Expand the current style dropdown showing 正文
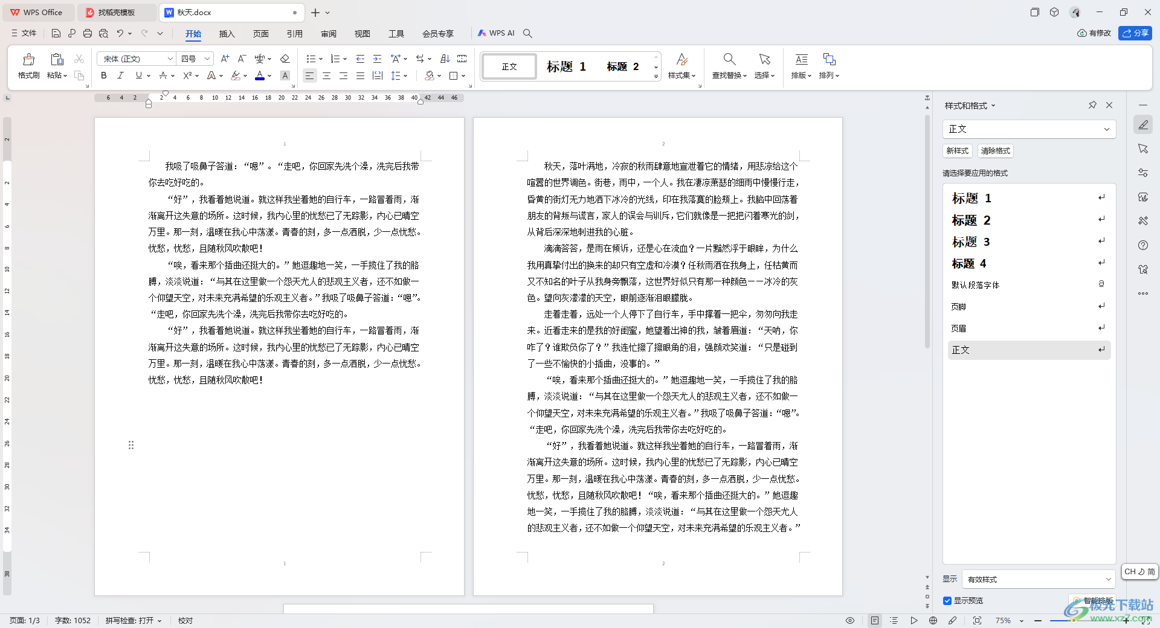The image size is (1160, 628). tap(1106, 129)
